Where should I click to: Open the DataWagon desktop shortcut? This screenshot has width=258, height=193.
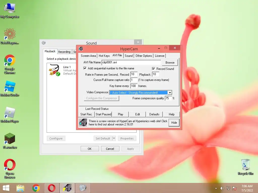(x=10, y=36)
